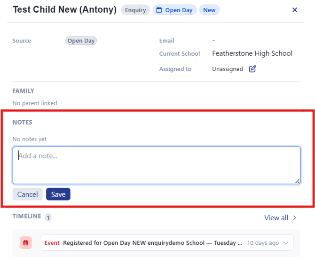The image size is (315, 257).
Task: Click the Unassigned value text
Action: pos(228,69)
